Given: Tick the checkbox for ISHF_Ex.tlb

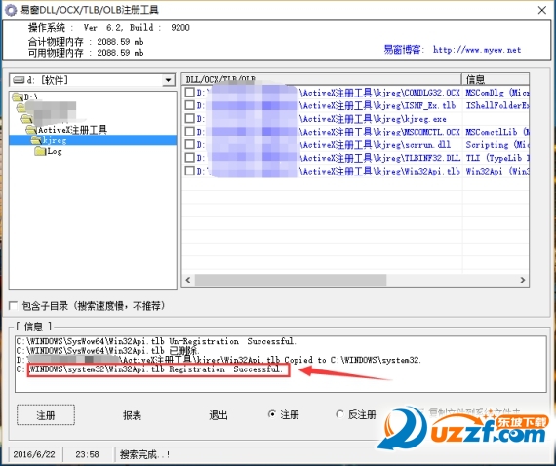Looking at the screenshot, I should click(189, 105).
